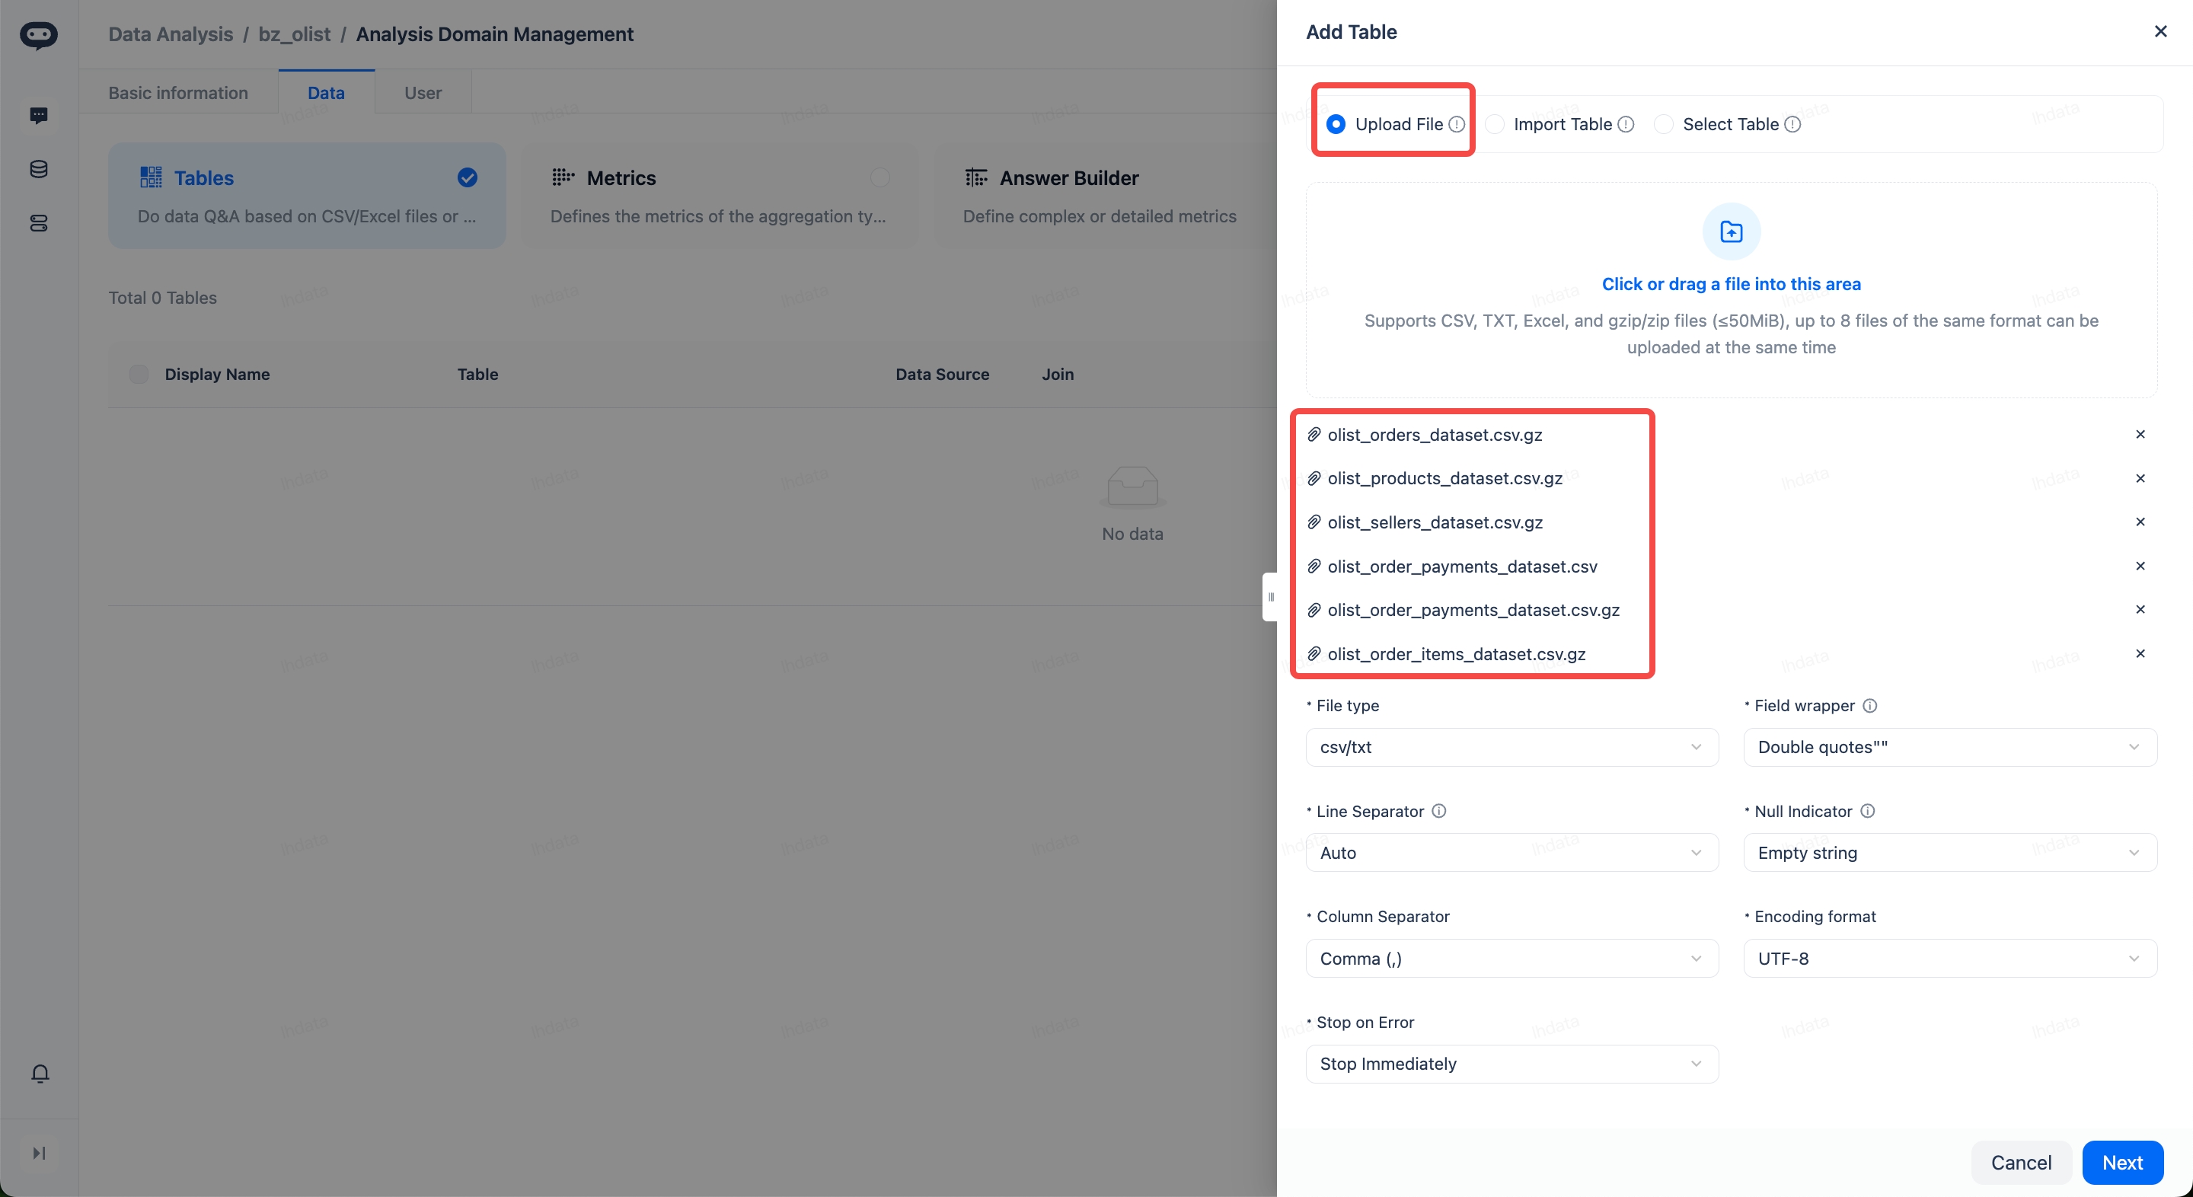Click the Cancel button

(2020, 1163)
